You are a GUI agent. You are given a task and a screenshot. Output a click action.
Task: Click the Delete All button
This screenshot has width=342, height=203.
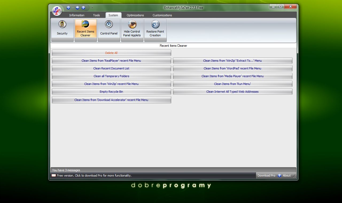(x=111, y=53)
